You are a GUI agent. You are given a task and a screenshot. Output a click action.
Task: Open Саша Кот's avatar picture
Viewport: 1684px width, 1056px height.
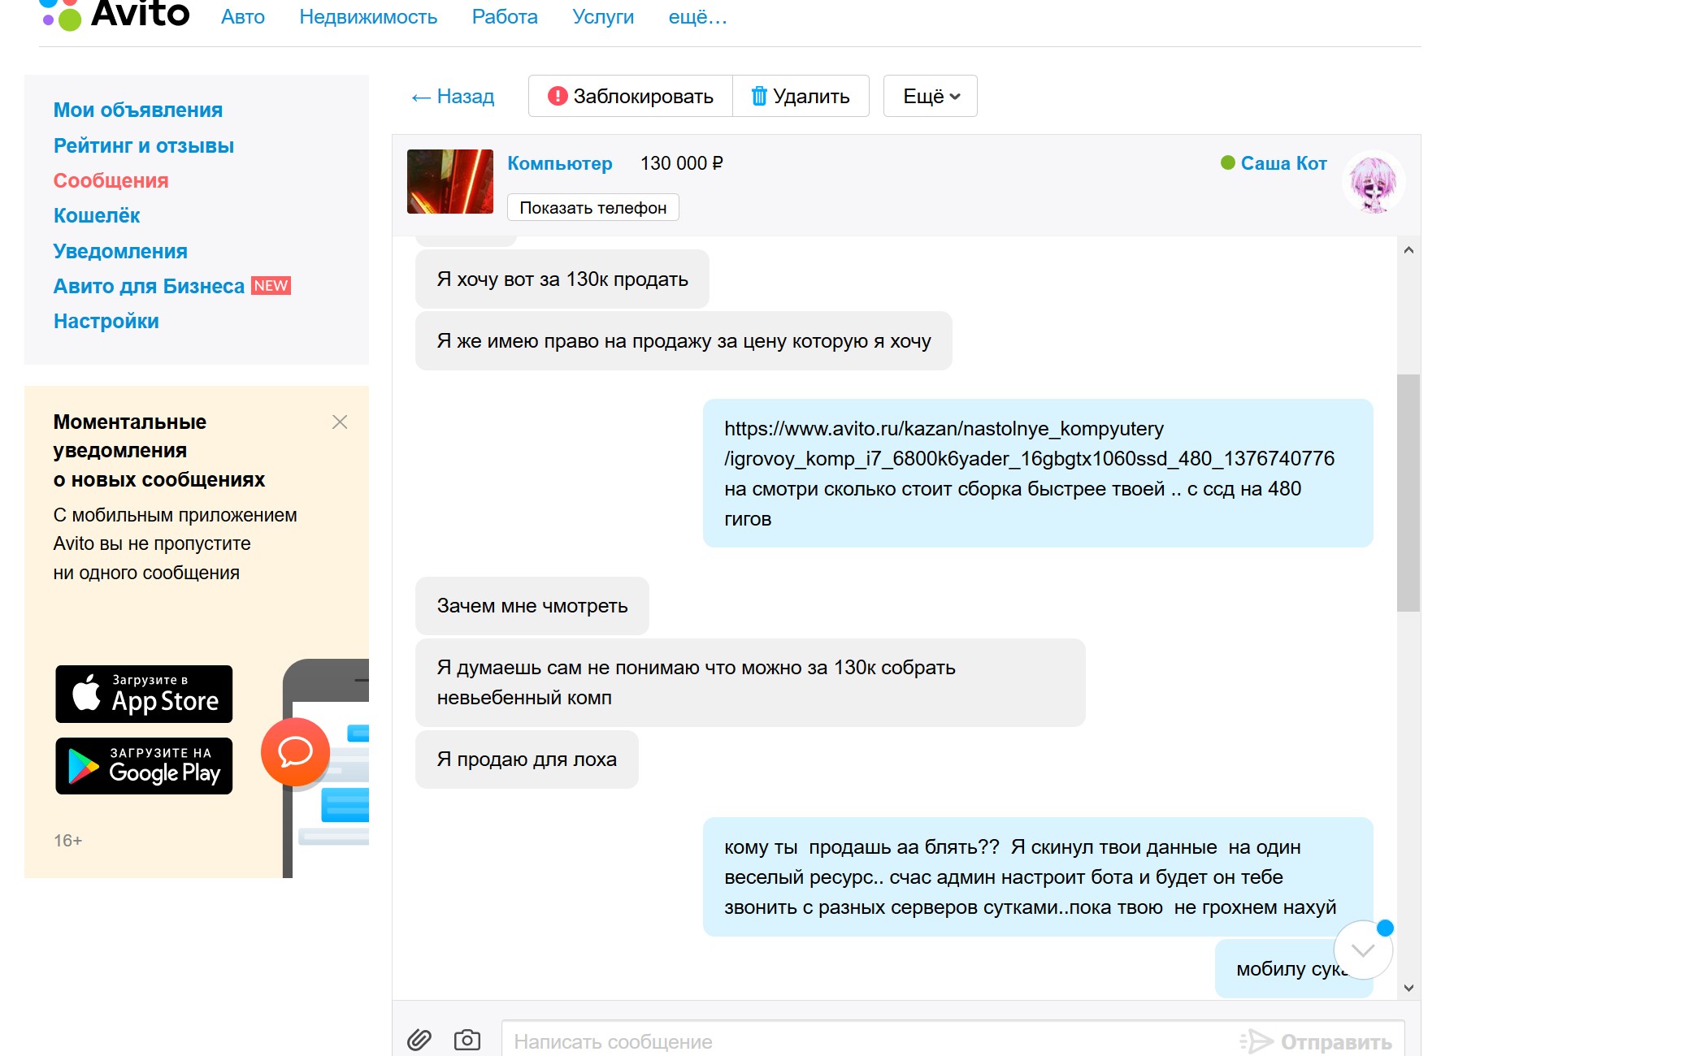coord(1374,183)
